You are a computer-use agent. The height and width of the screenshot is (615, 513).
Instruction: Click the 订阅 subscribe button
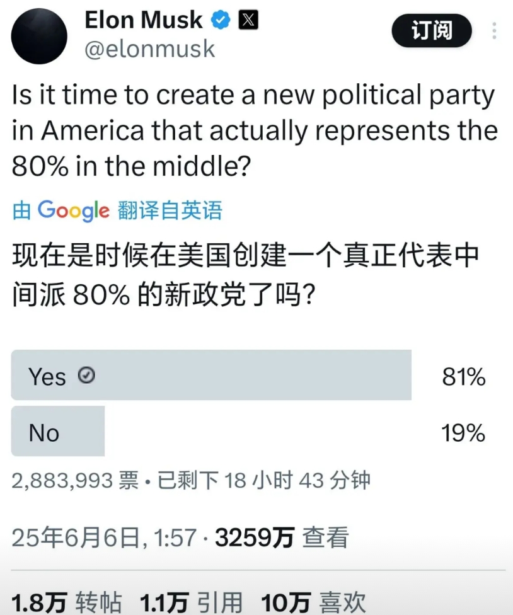tap(432, 31)
